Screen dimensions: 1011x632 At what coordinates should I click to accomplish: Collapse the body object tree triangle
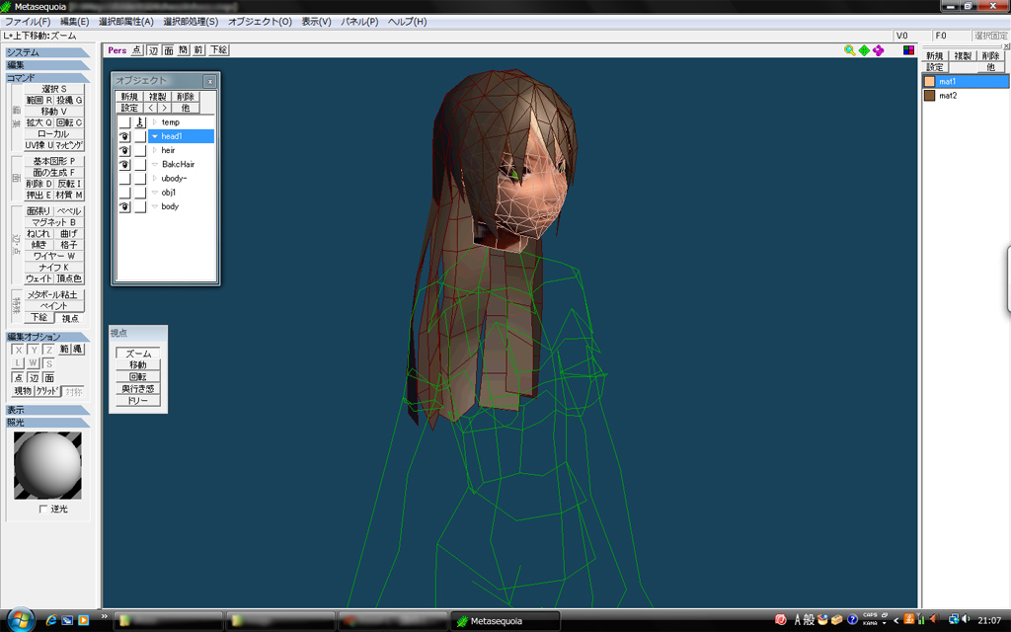(155, 207)
